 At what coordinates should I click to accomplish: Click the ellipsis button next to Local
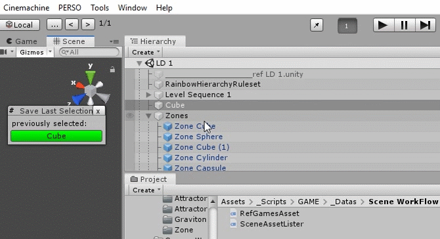[55, 25]
